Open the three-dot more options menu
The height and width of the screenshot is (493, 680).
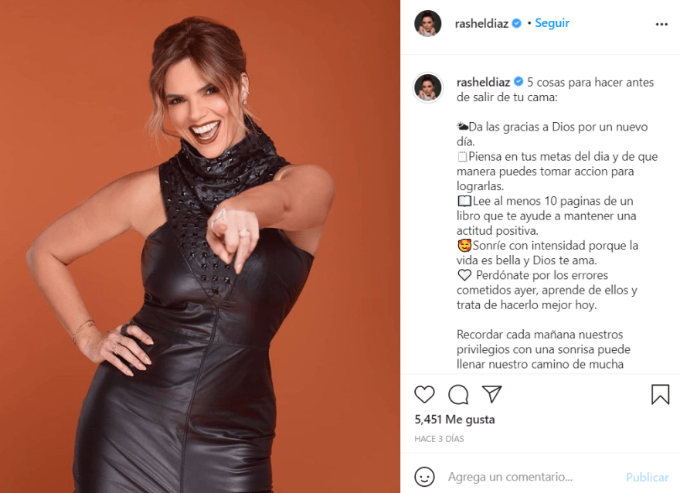click(661, 24)
